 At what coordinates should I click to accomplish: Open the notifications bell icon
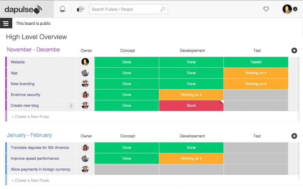[x=62, y=9]
